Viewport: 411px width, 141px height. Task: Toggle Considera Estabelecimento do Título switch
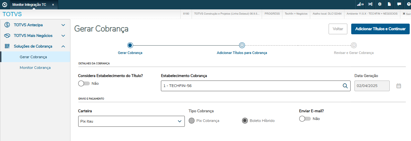(84, 83)
